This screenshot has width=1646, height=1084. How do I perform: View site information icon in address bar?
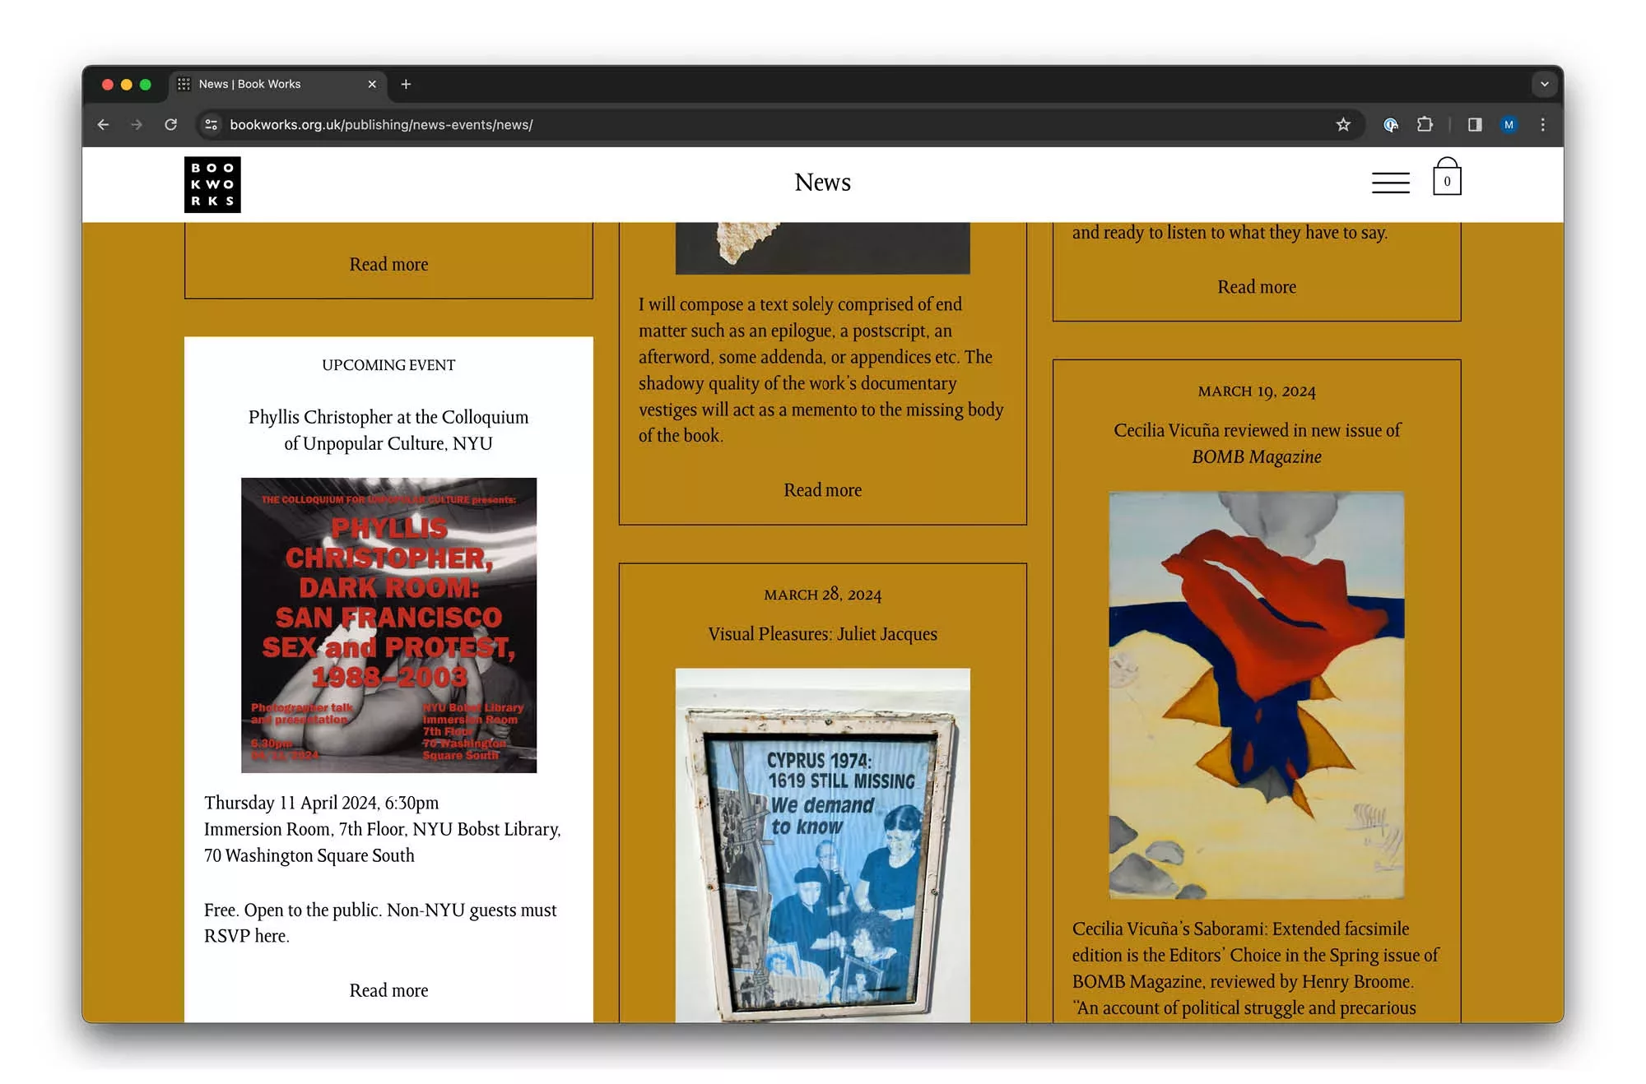[212, 124]
